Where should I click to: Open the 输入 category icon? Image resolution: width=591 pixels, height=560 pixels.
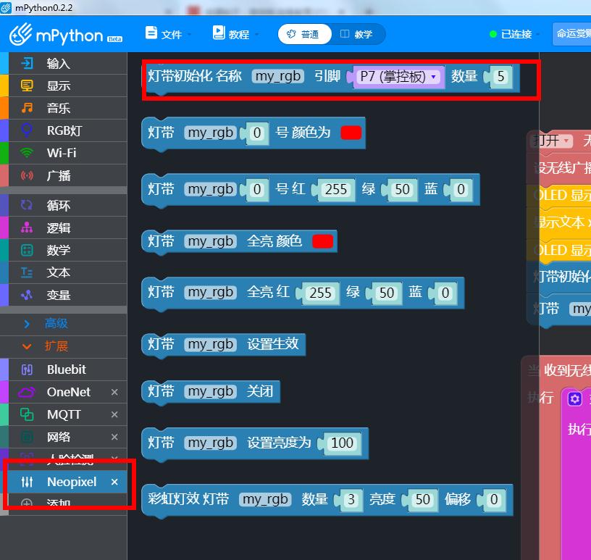pos(27,63)
